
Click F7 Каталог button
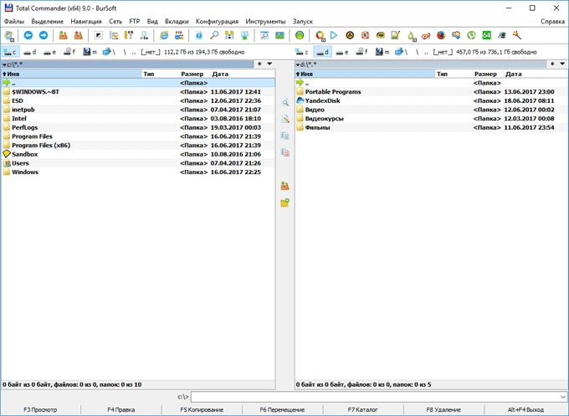coord(363,409)
